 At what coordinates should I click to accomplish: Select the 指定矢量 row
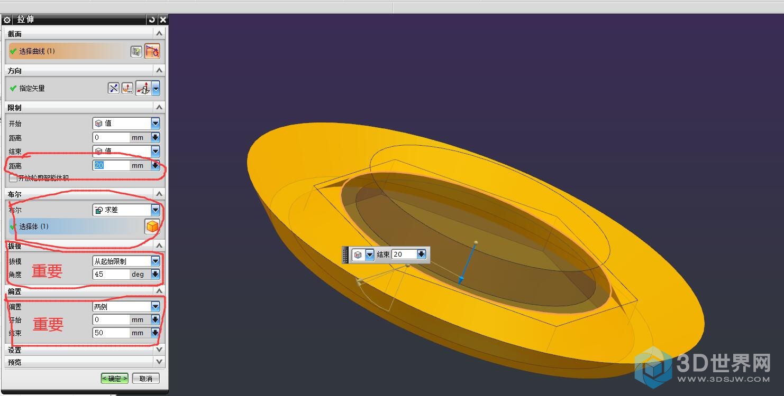(57, 88)
